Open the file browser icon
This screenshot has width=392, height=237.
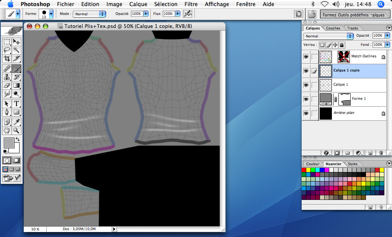[x=312, y=14]
